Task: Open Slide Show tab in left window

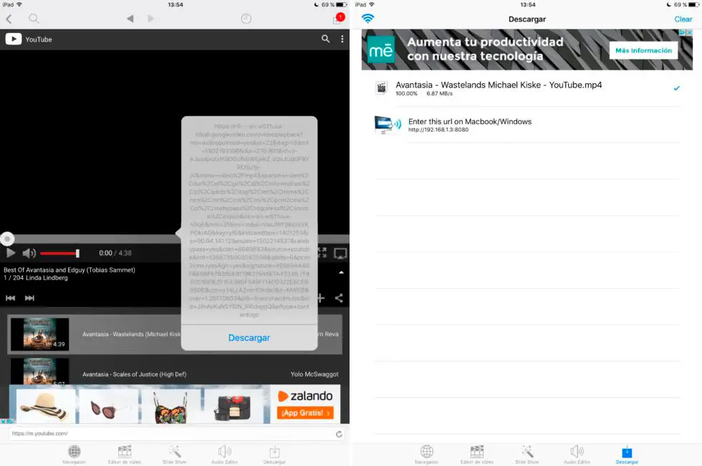Action: [175, 455]
